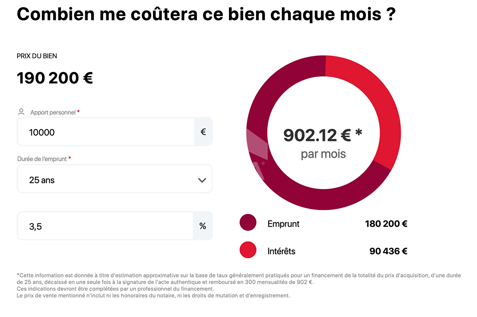This screenshot has width=477, height=317.
Task: Click the dark burgundy Emprunt legend circle
Action: pos(248,222)
